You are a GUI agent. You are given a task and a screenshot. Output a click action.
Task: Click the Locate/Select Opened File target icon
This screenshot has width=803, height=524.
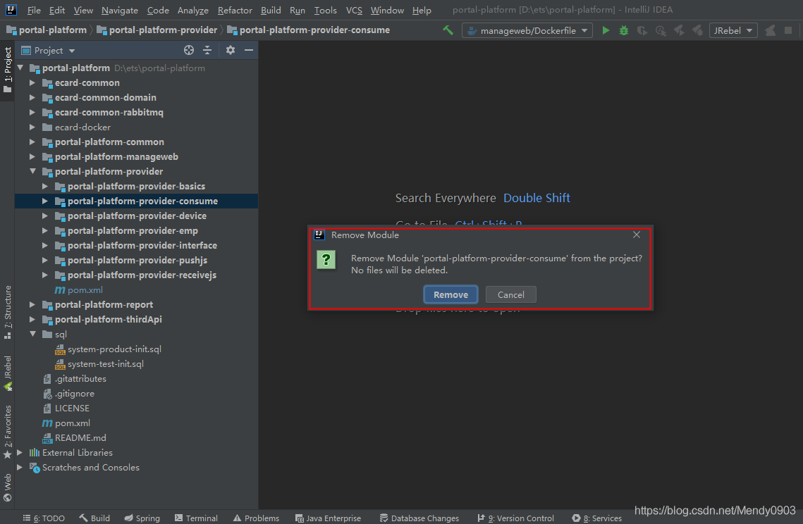point(189,50)
